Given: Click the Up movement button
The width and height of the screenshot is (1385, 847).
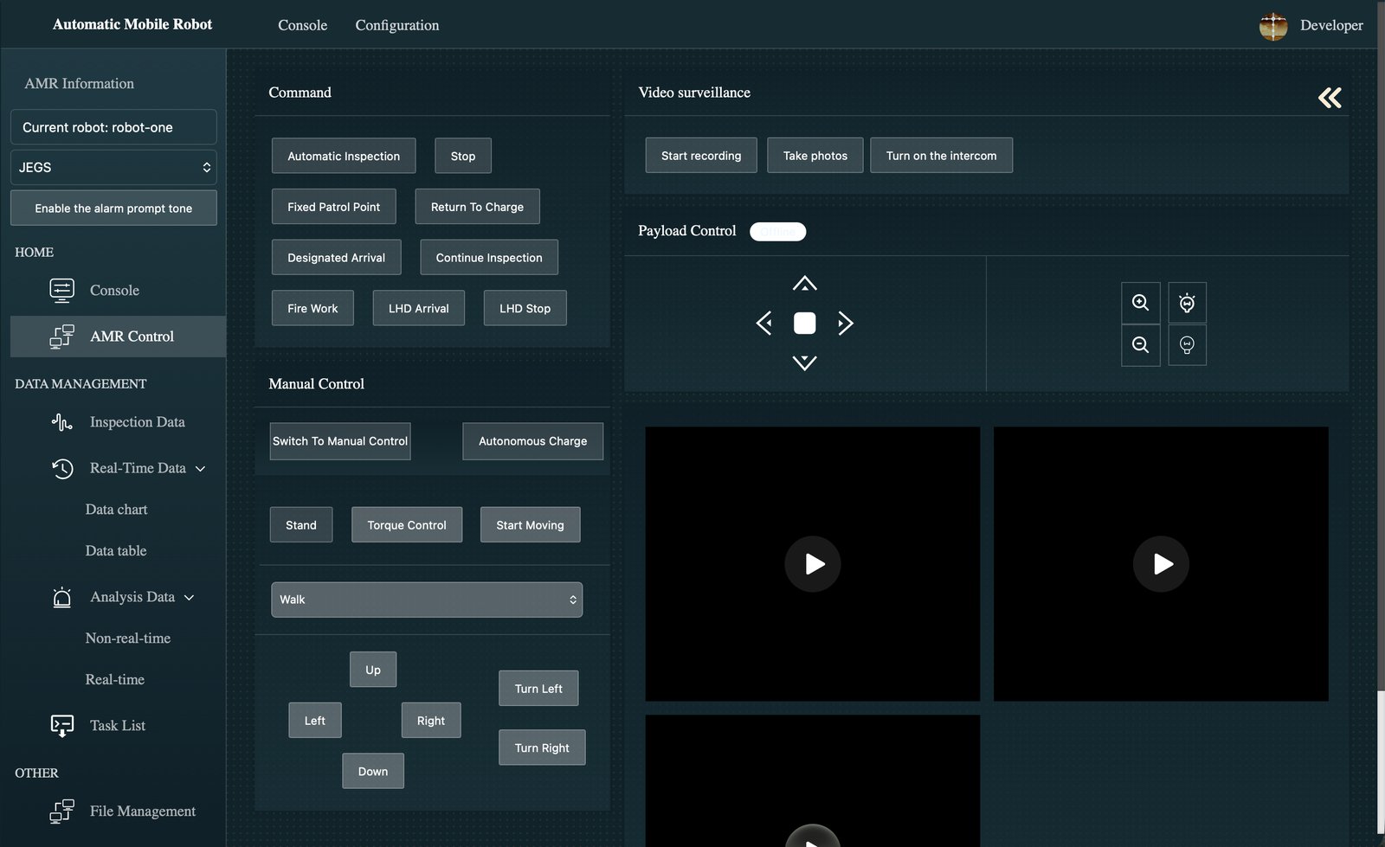Looking at the screenshot, I should coord(373,670).
